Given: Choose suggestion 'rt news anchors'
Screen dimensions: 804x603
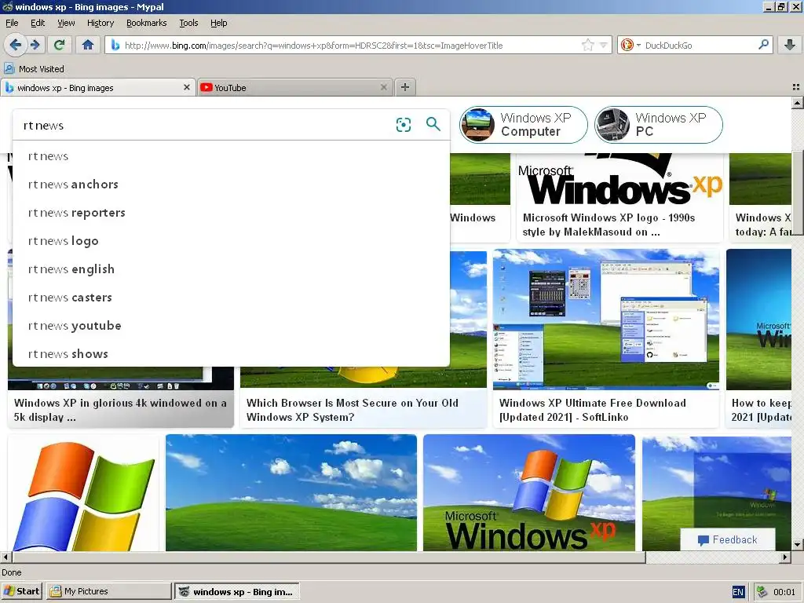Looking at the screenshot, I should click(x=231, y=184).
